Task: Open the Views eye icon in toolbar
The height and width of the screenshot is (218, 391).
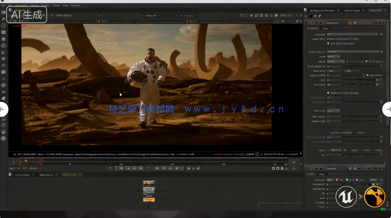Action: (3, 92)
